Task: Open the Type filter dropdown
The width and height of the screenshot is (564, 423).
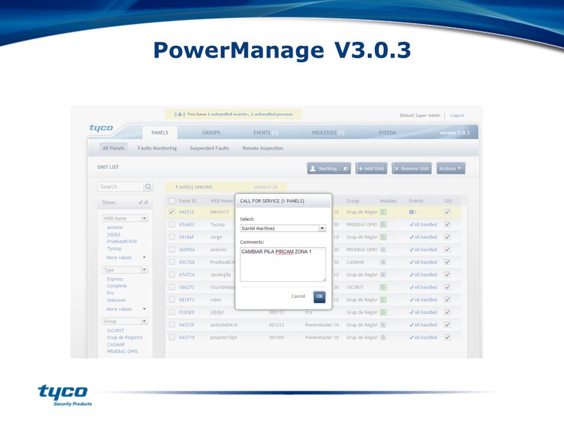Action: (x=125, y=270)
